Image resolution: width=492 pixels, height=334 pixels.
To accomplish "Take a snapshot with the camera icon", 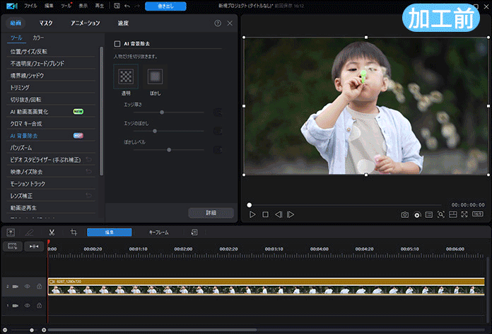I will click(405, 214).
